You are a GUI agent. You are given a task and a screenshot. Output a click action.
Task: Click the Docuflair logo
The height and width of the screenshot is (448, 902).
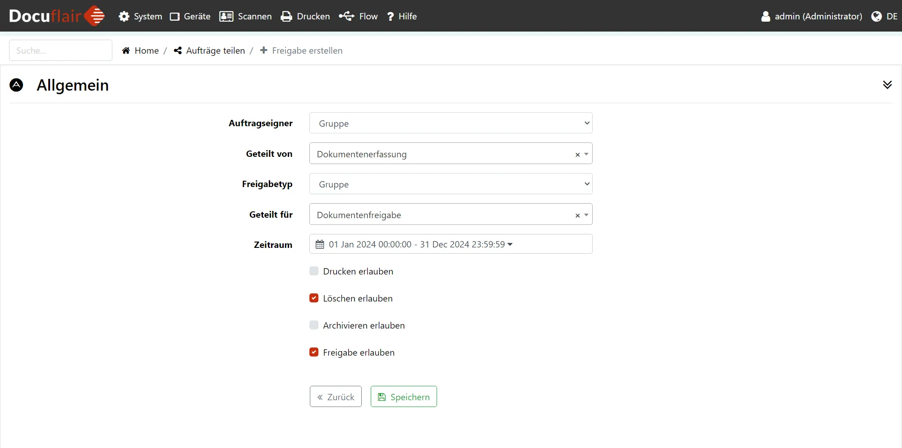tap(57, 16)
